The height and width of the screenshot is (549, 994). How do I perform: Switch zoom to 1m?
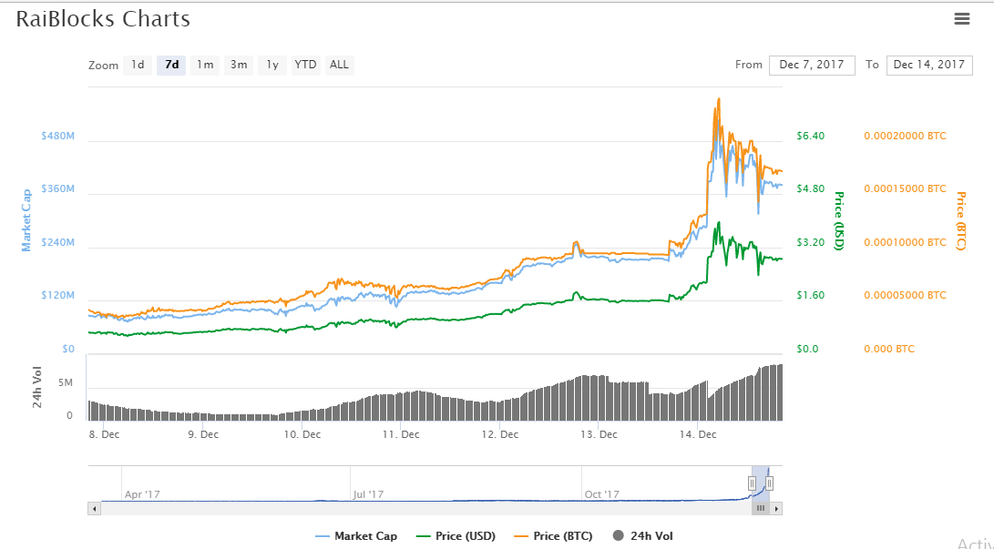pos(205,65)
